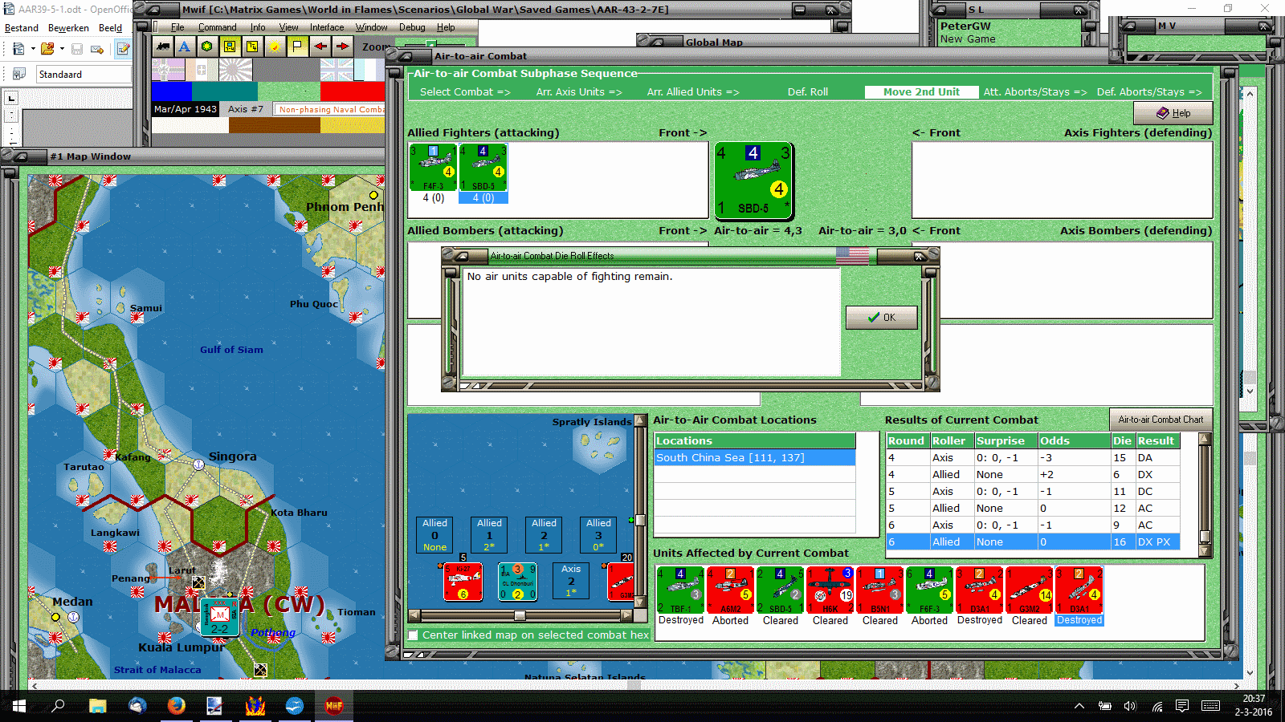Viewport: 1285px width, 722px height.
Task: Click the white flag toolbar icon
Action: (x=297, y=47)
